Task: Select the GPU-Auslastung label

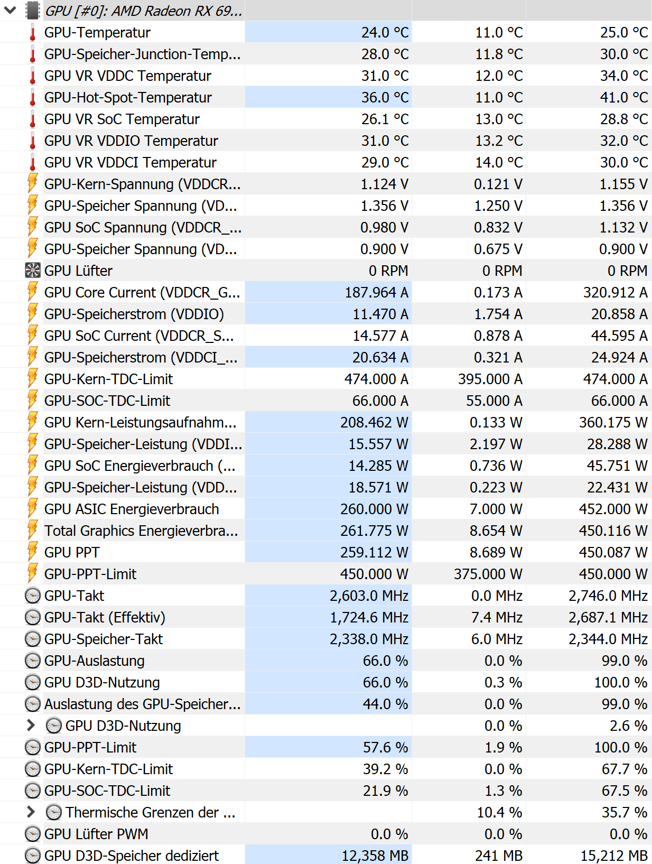Action: coord(95,661)
